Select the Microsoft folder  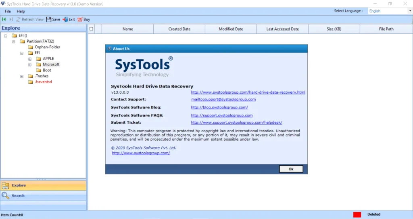tap(51, 64)
